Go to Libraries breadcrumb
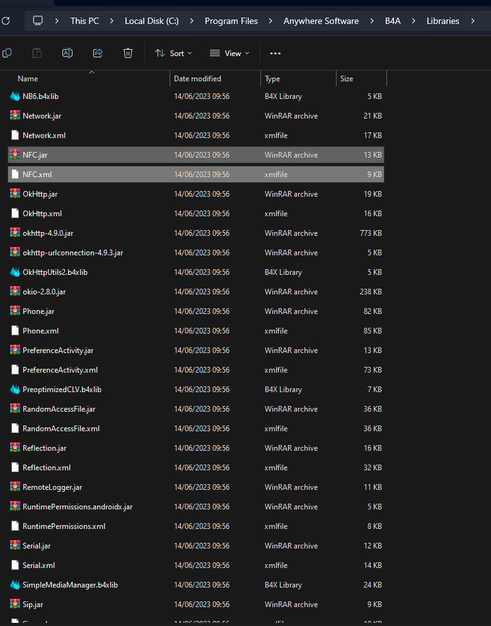Screen dimensions: 491x626 click(442, 21)
